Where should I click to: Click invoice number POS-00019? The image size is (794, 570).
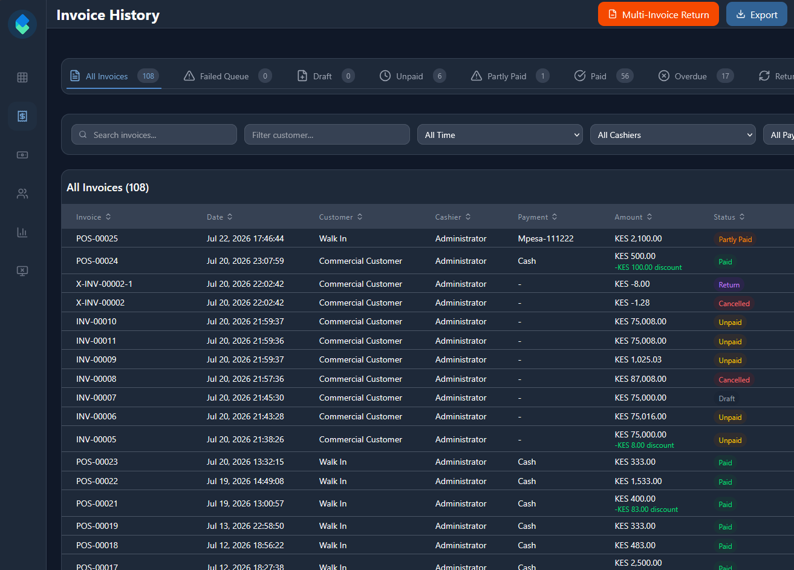tap(97, 526)
